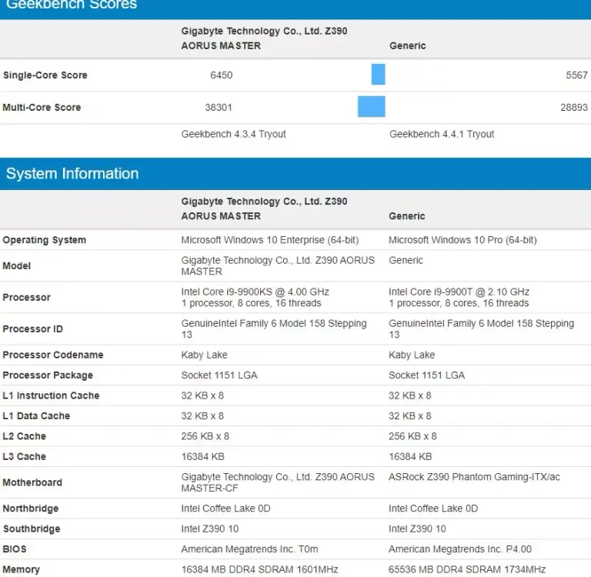The image size is (591, 577).
Task: Click the Operating System row label
Action: [x=45, y=240]
